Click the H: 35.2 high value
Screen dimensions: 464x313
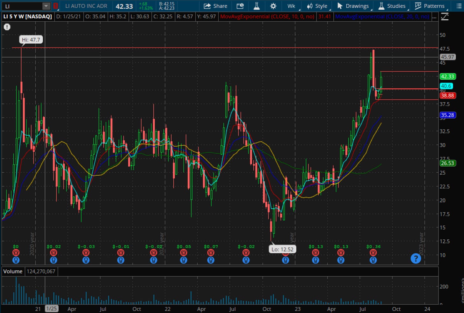click(118, 17)
